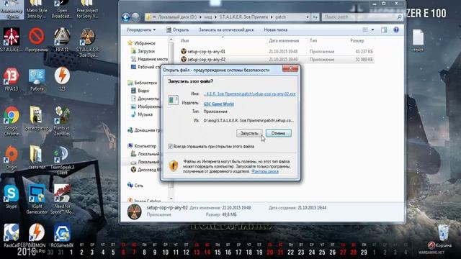Click the FIFA 11 desktop icon
Viewport: 461px width, 259px height.
coord(62,40)
